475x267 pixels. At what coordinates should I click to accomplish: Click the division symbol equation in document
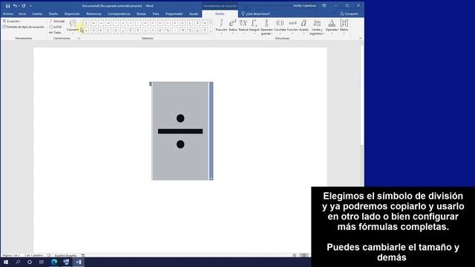coord(180,131)
